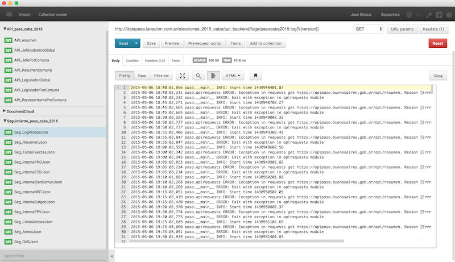Click the Type to filter box
This screenshot has width=455, height=262.
point(53,256)
